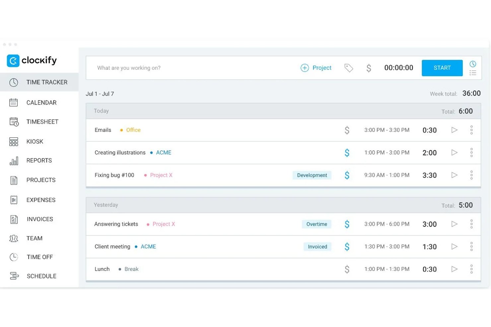491x327 pixels.
Task: Click time range 3:00 PM - 3:30 PM
Action: 387,130
